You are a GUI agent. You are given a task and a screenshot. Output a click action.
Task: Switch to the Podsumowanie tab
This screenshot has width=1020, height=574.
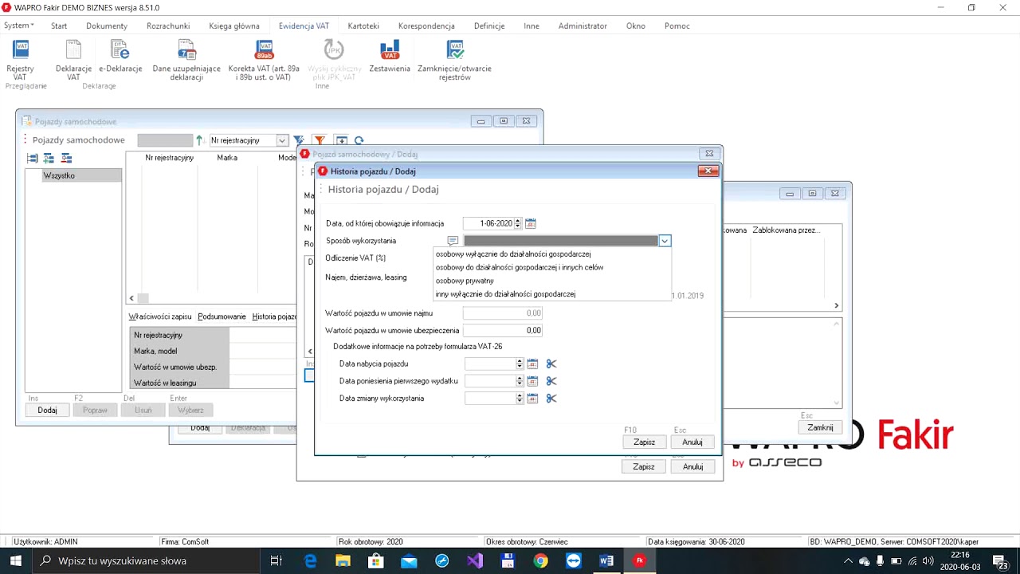point(222,316)
